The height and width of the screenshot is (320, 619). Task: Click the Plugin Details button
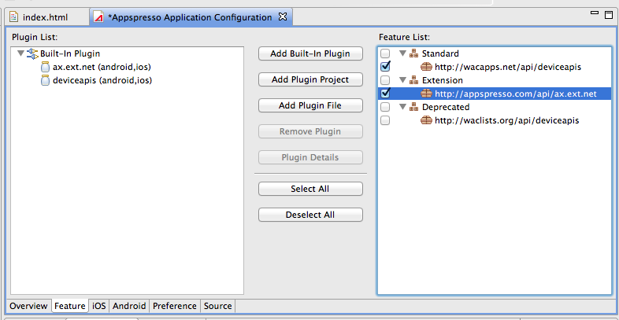(x=310, y=157)
